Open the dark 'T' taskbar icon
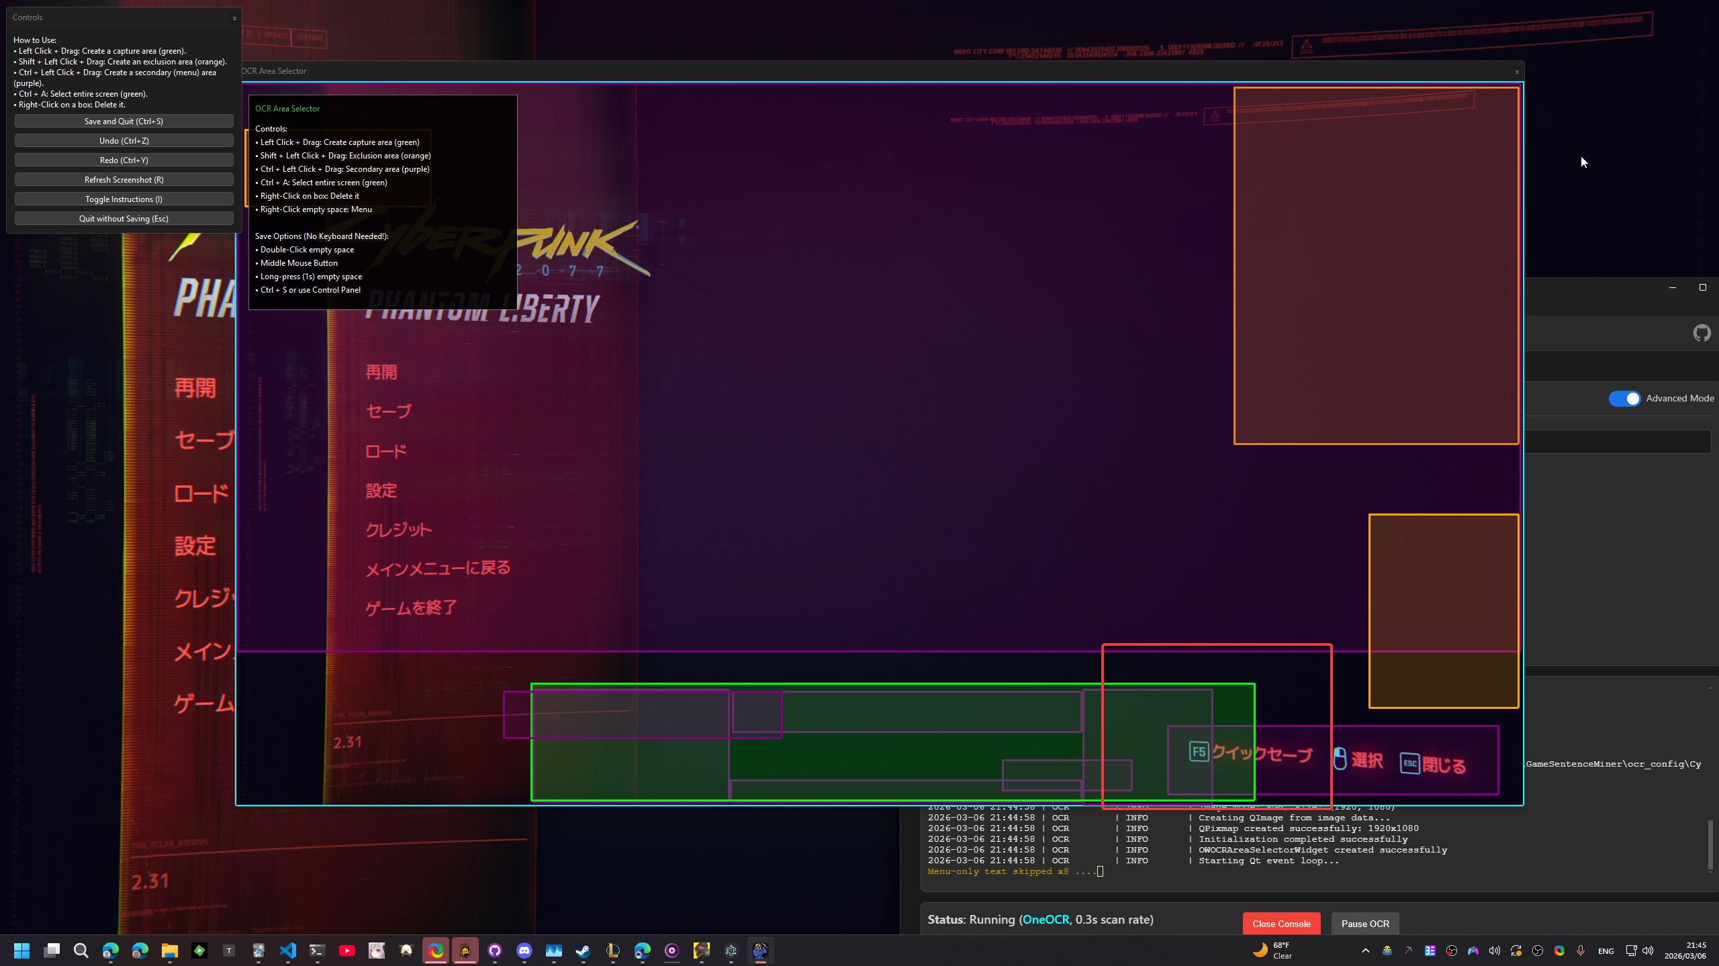The width and height of the screenshot is (1719, 966). coord(228,950)
